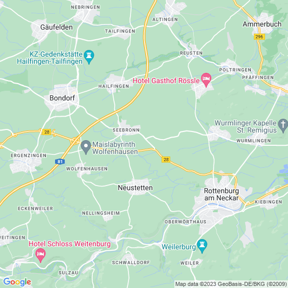Click the Ammerbuch town label
Viewport: 288px width, 288px height.
[262, 24]
